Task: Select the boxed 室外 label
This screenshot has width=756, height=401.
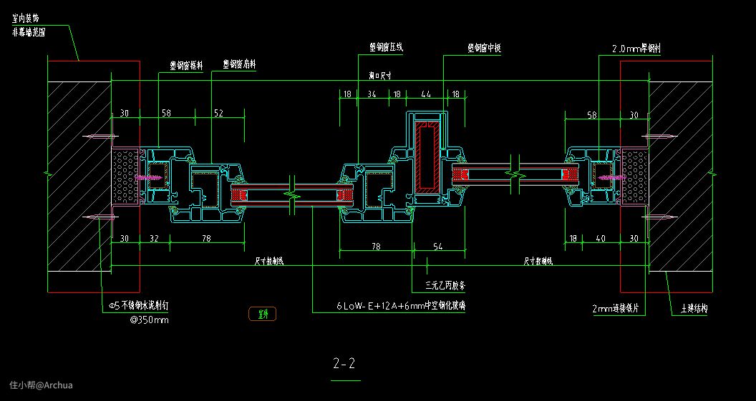Action: coord(261,313)
